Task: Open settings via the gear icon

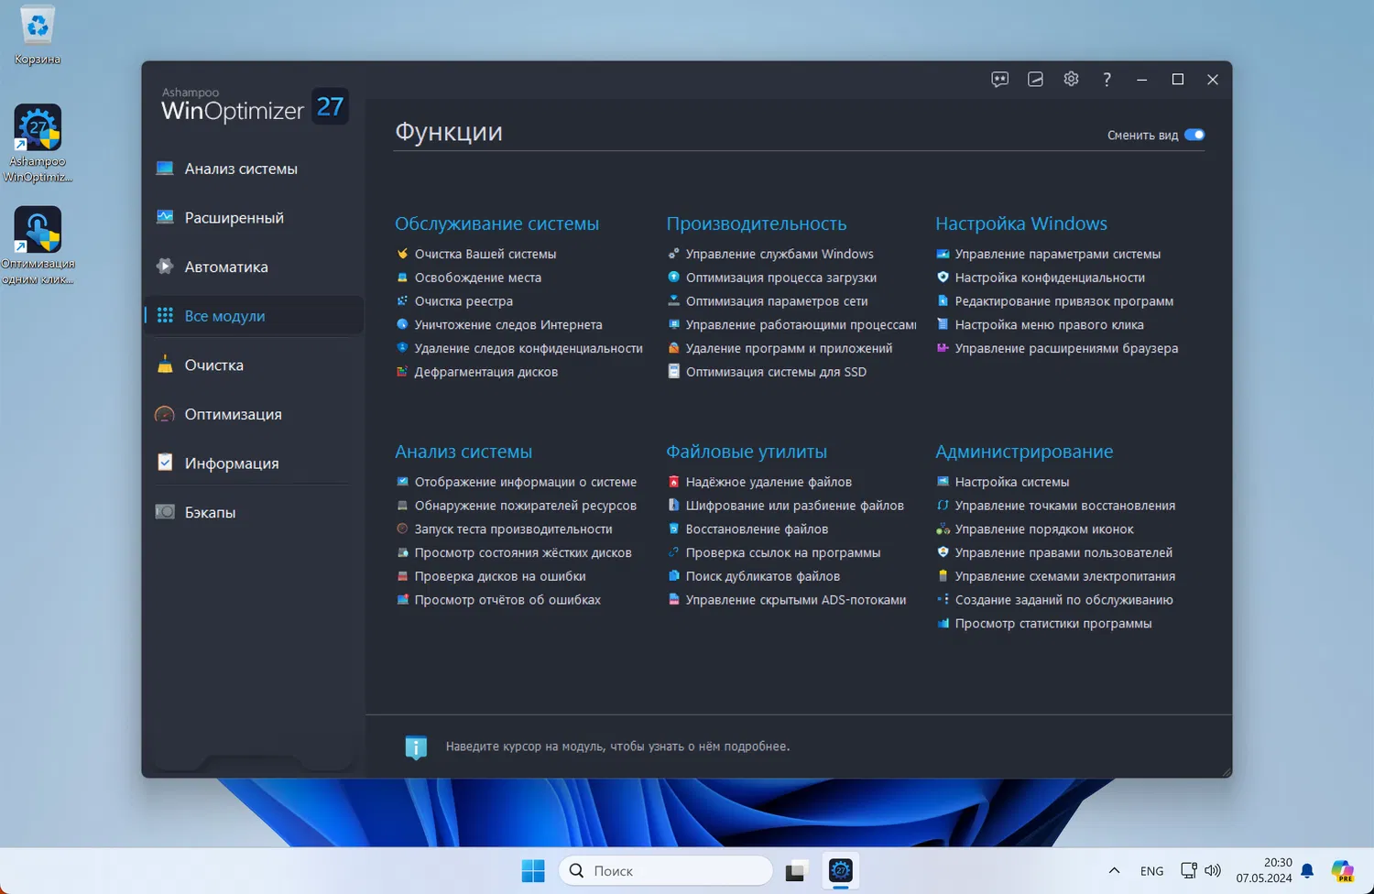Action: tap(1071, 80)
